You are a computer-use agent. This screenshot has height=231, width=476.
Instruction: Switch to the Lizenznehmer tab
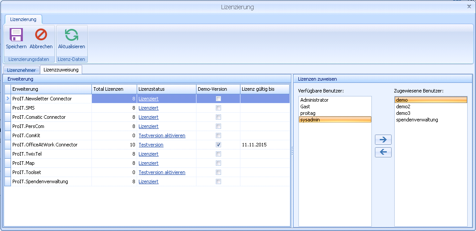[x=22, y=70]
